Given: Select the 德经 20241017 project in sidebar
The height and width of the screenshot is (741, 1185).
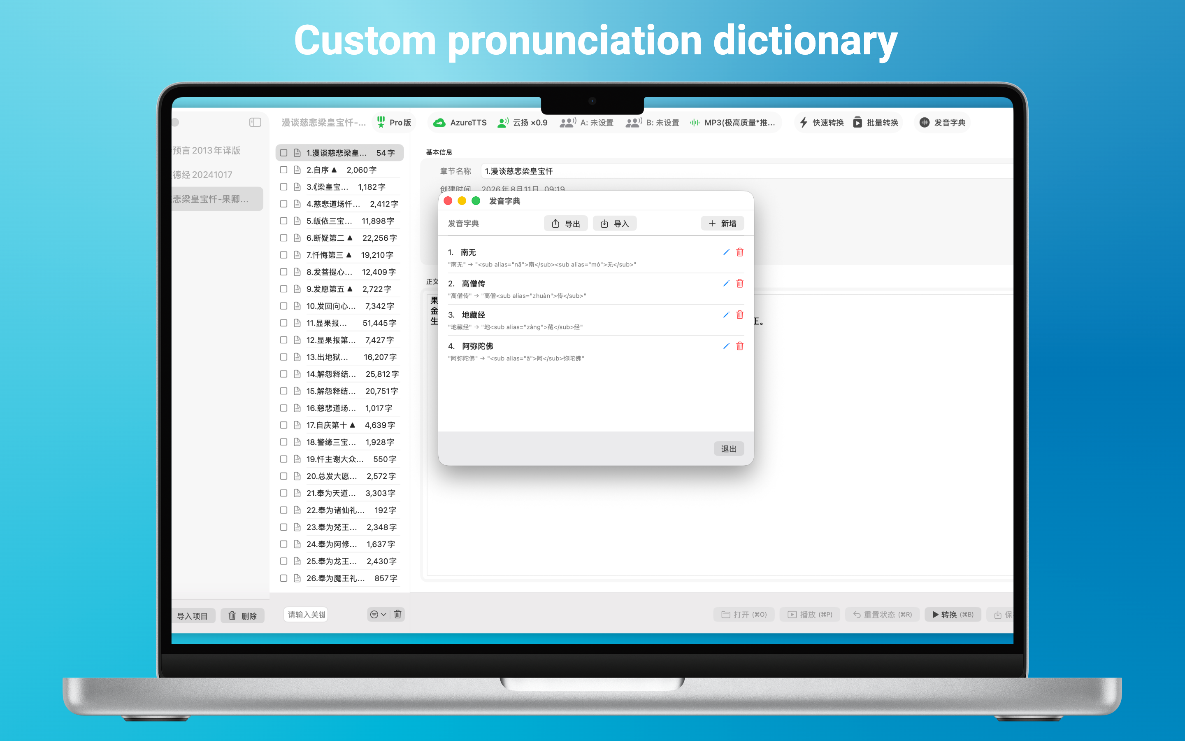Looking at the screenshot, I should coord(202,175).
